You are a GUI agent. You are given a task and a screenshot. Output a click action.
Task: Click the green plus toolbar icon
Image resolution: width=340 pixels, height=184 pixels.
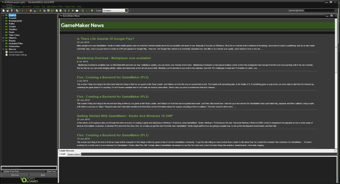pyautogui.click(x=86, y=11)
